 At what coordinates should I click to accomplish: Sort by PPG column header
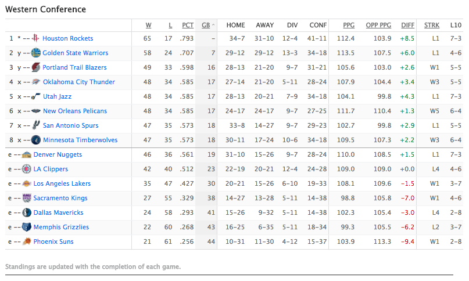click(349, 25)
